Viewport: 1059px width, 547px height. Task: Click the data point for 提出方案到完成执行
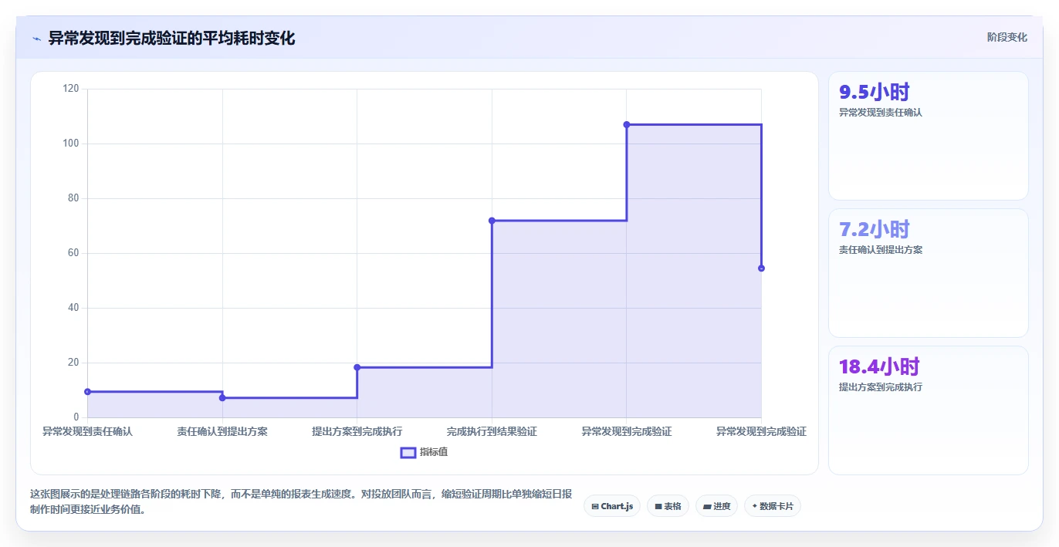coord(357,367)
